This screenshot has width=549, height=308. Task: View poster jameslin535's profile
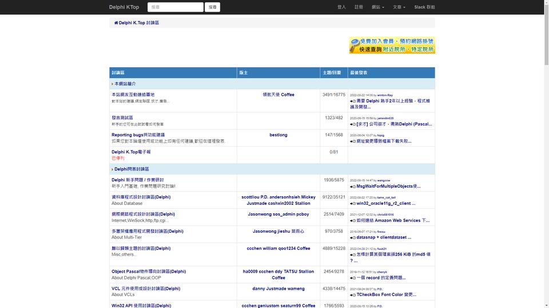(385, 118)
